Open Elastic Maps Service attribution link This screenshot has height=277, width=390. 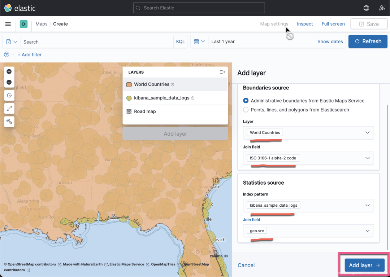pos(129,264)
